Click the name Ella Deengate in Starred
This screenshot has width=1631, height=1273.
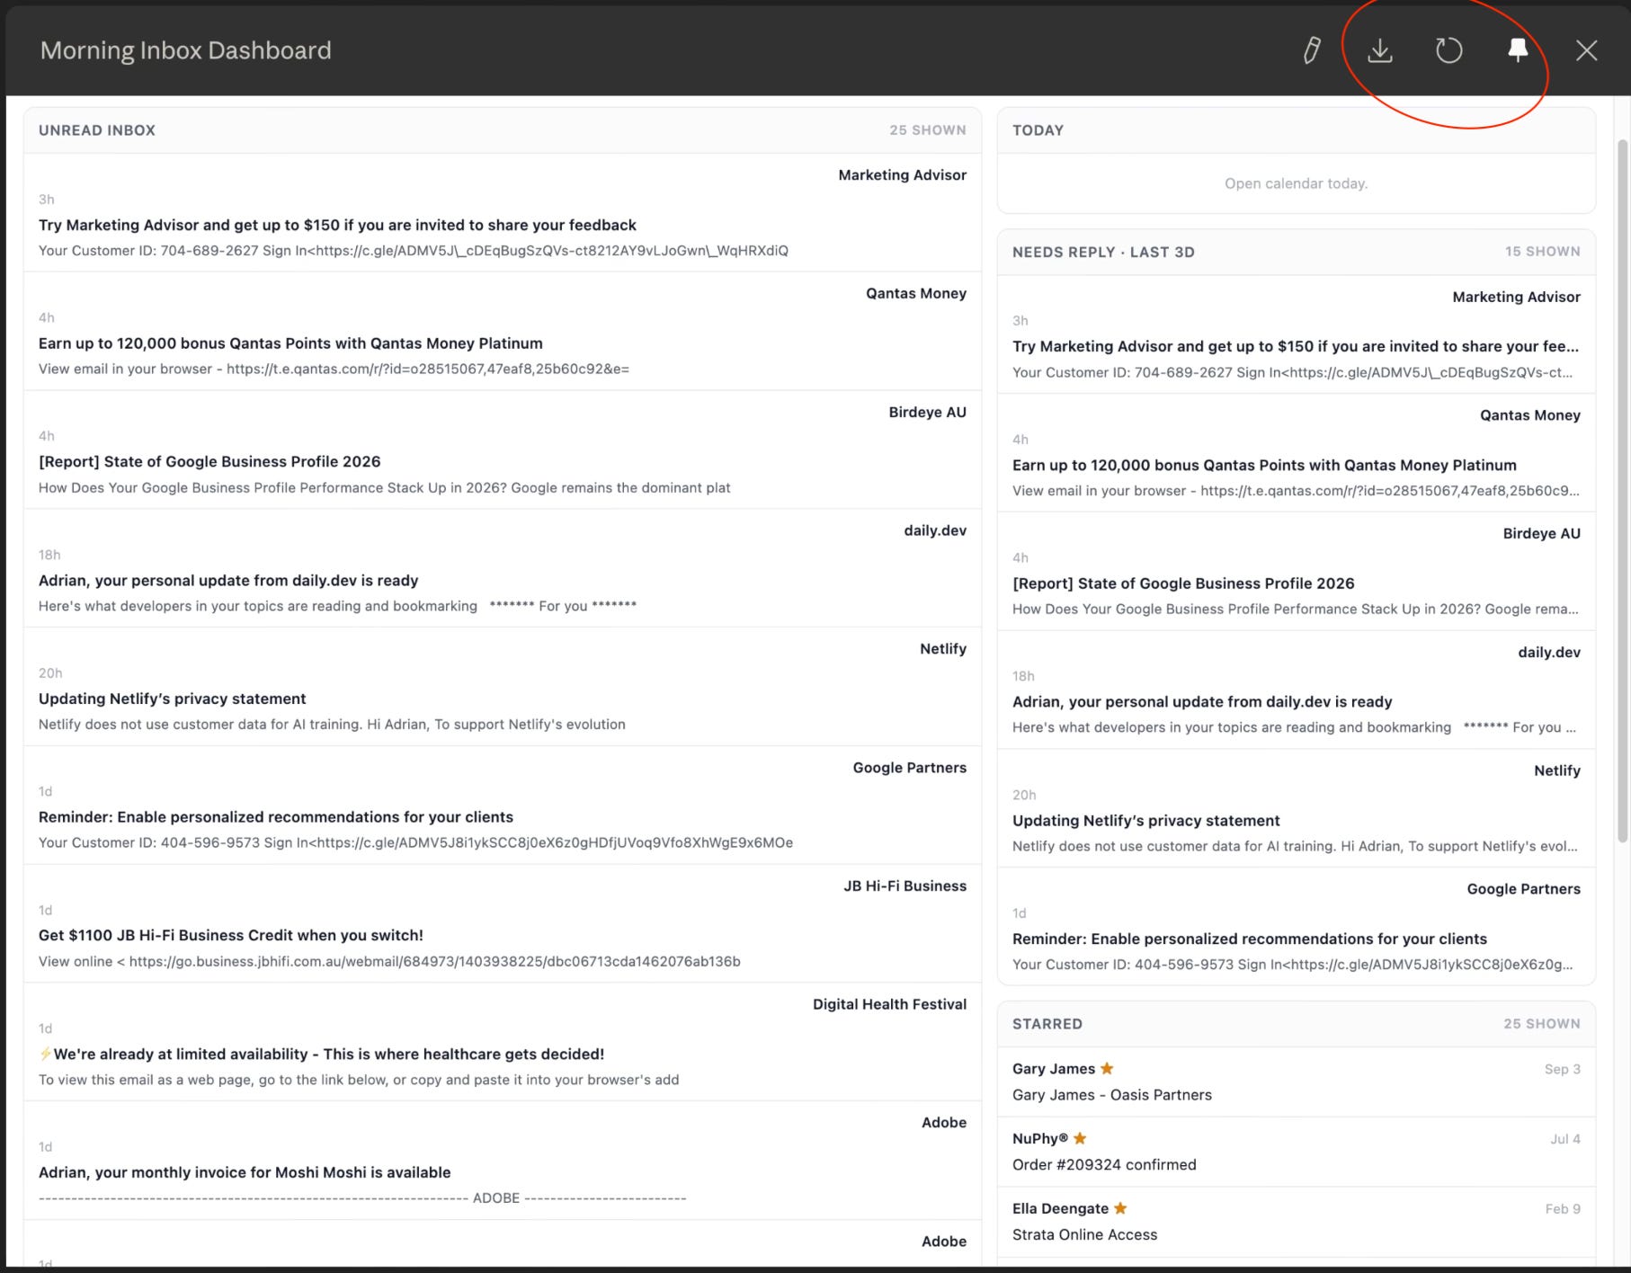coord(1060,1209)
